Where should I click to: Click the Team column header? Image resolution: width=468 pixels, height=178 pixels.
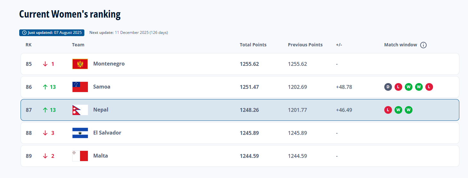click(x=78, y=45)
